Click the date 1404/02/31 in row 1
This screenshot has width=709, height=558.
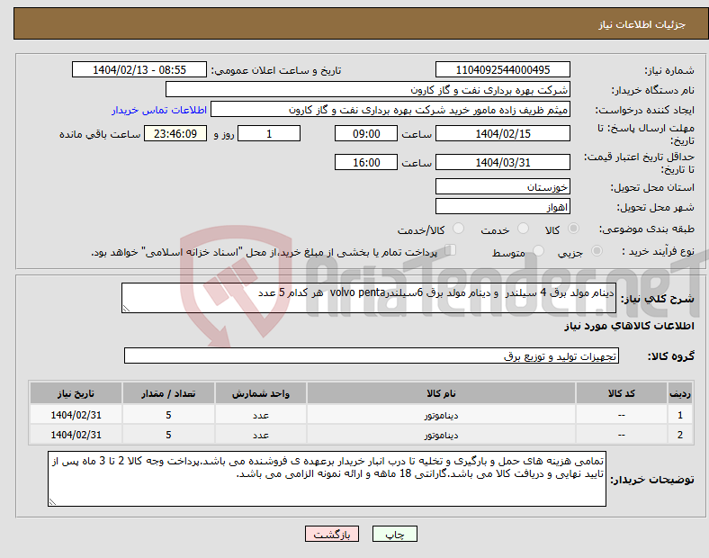click(76, 415)
